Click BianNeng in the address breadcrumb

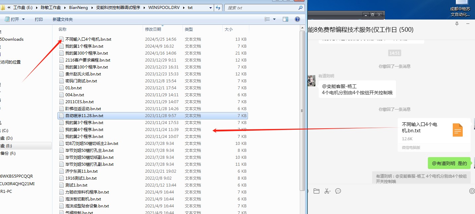(x=79, y=8)
